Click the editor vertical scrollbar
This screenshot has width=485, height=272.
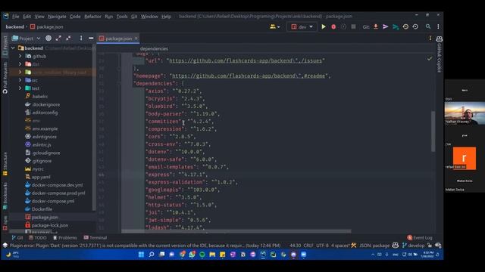(433, 131)
